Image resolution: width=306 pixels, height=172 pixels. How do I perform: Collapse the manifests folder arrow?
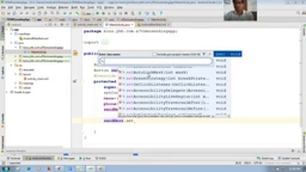(x=11, y=34)
